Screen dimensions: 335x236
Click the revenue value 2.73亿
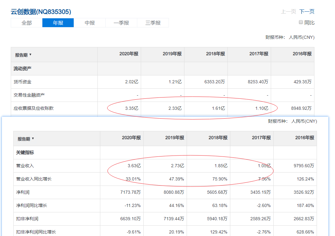pos(177,166)
